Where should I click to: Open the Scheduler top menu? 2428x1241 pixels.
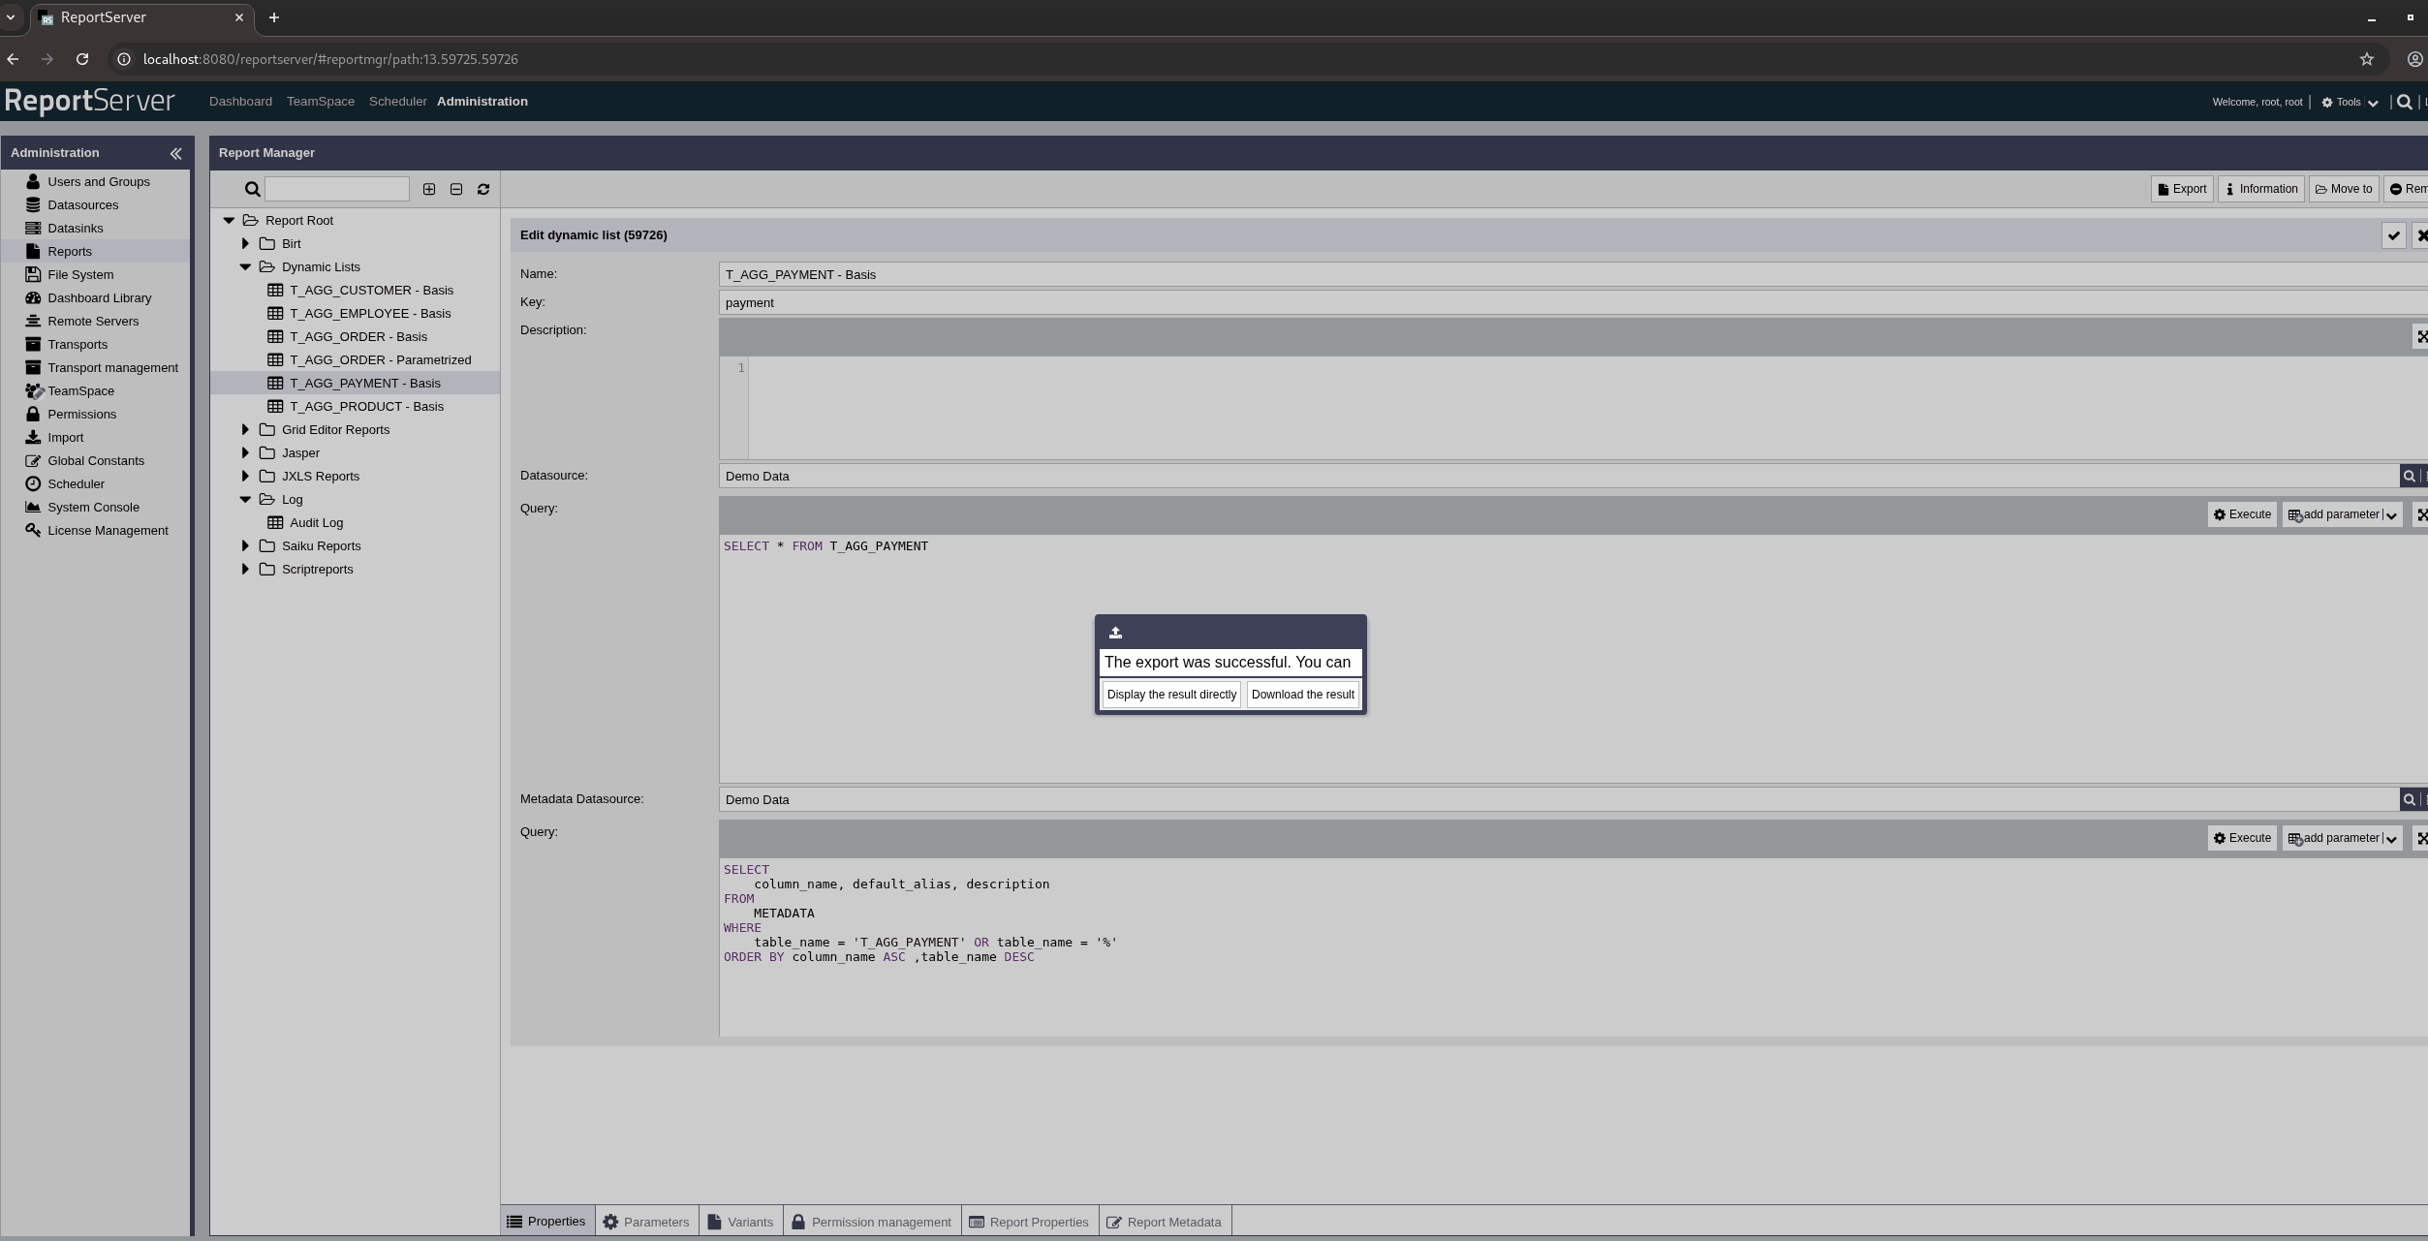[397, 102]
